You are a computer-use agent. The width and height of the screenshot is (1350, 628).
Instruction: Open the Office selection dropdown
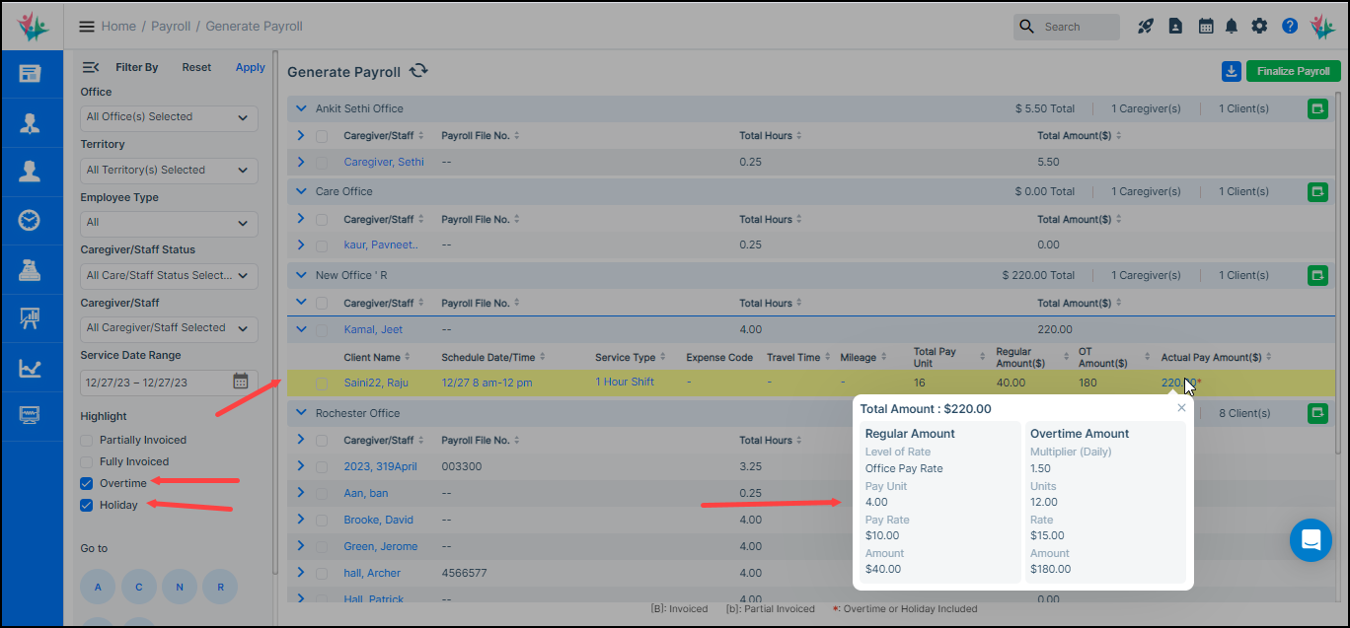[168, 117]
